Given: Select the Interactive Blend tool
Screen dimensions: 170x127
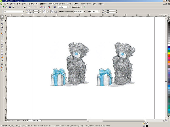Looking at the screenshot, I should (x=2, y=57).
